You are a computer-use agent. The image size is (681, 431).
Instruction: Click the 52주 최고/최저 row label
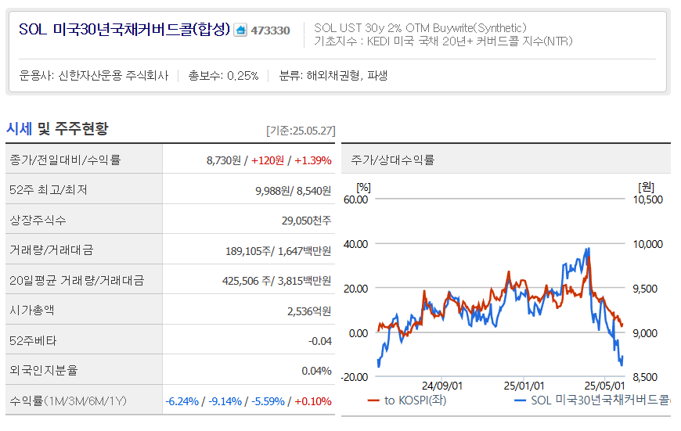[49, 189]
